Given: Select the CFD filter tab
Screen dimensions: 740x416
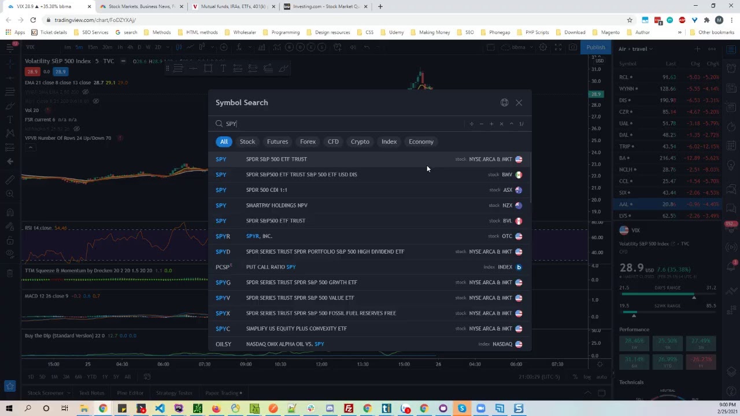Looking at the screenshot, I should pyautogui.click(x=333, y=142).
